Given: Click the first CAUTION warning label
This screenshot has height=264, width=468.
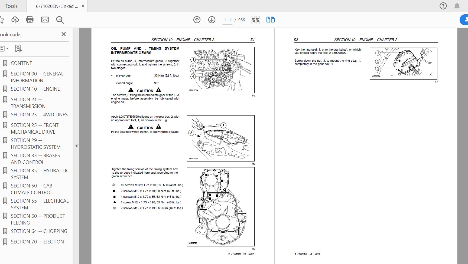Looking at the screenshot, I should coord(145,90).
